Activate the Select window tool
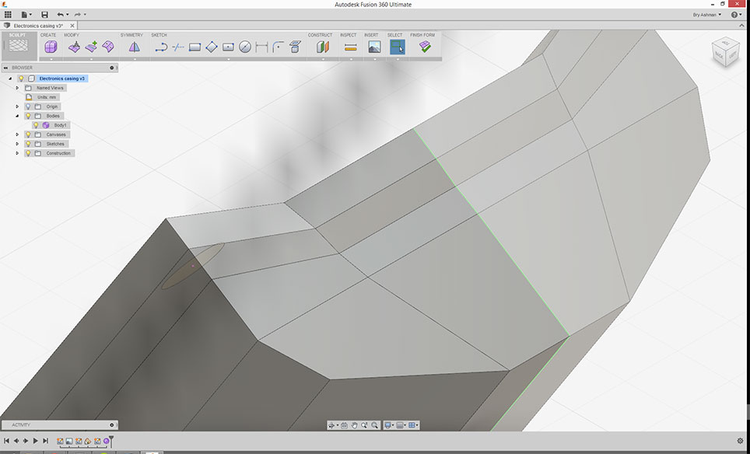The width and height of the screenshot is (750, 454). point(397,47)
